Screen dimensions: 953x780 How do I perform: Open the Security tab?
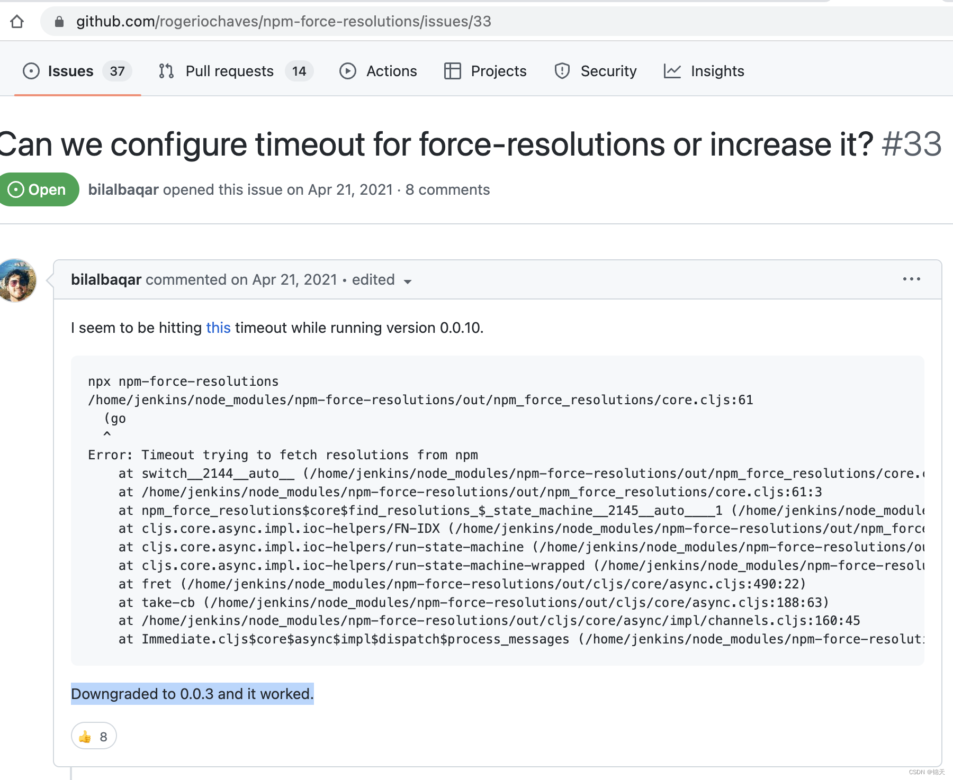[596, 71]
